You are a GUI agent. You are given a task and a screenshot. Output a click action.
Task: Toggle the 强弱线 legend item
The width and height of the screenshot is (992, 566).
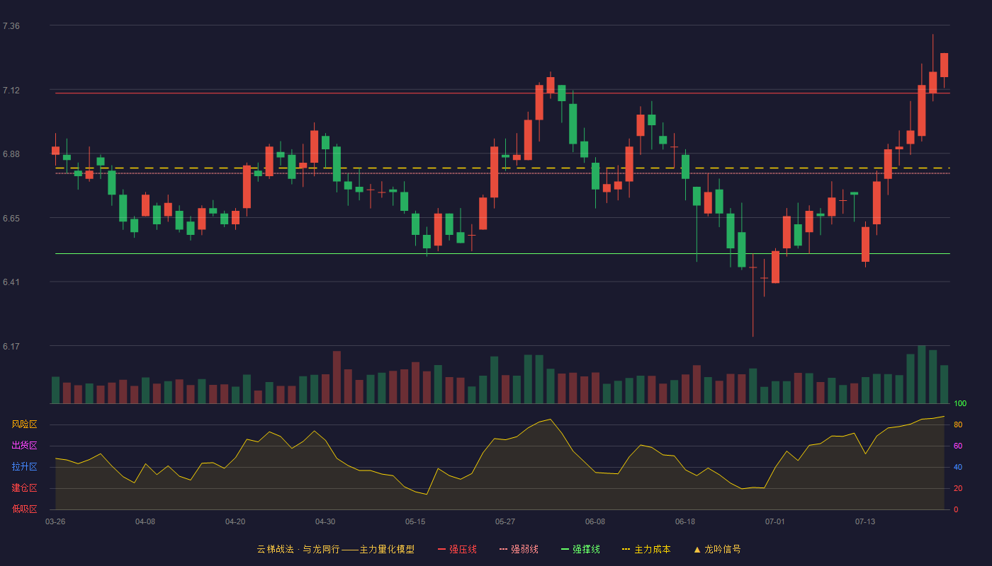tap(519, 549)
